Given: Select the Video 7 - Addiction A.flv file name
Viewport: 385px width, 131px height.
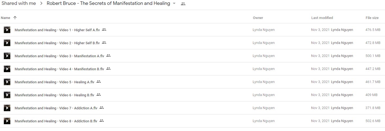Looking at the screenshot, I should coord(56,108).
